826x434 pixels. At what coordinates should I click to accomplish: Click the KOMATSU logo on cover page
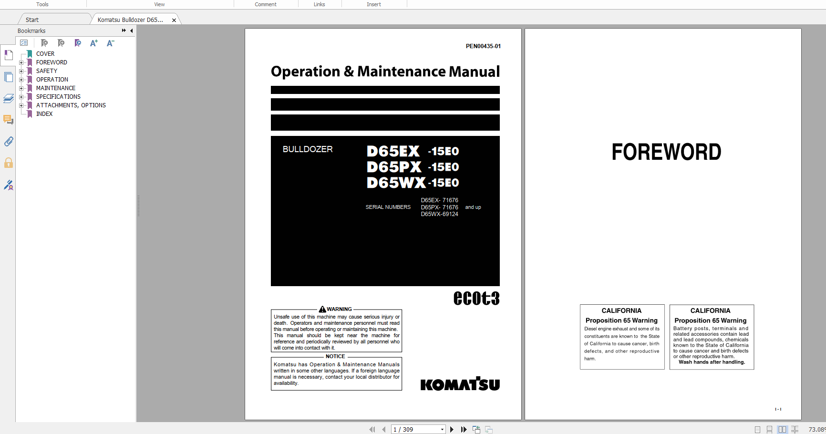[x=460, y=384]
